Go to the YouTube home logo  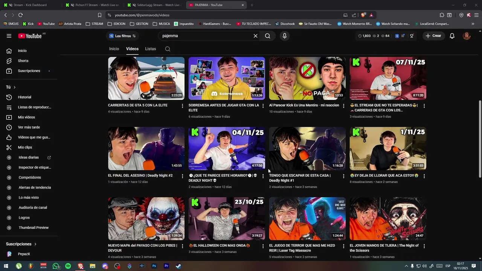tap(30, 36)
